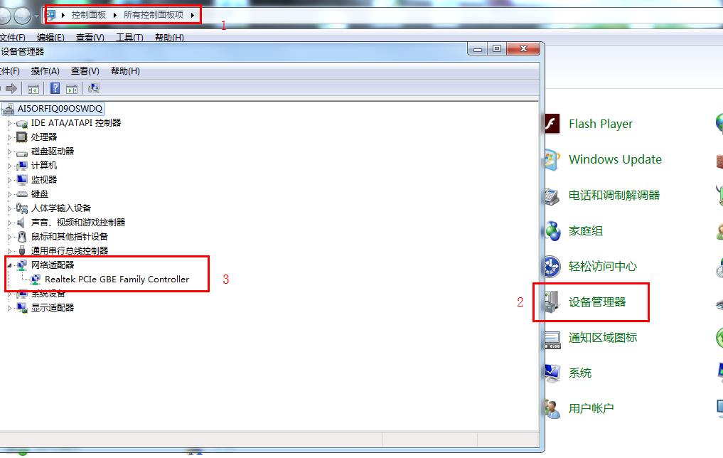Click the monitor icon beside 监视器
This screenshot has width=723, height=458.
pos(21,179)
